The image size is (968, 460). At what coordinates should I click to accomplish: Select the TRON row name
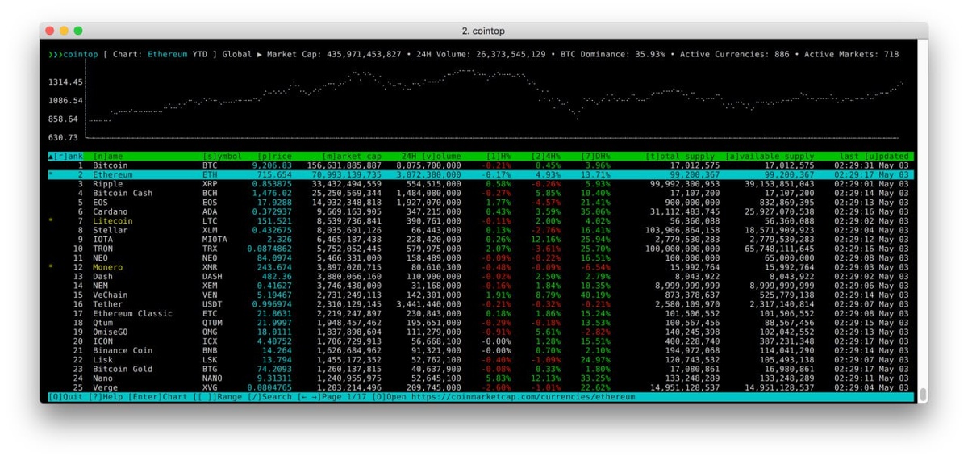pyautogui.click(x=102, y=249)
